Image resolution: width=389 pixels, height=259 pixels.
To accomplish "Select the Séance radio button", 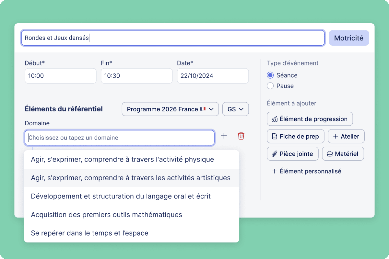I will pos(270,75).
